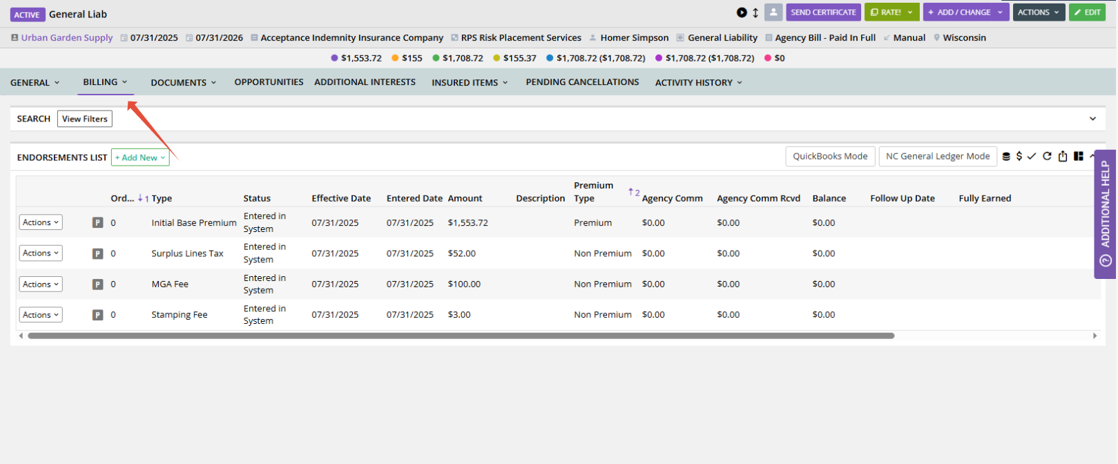
Task: Click the checkmark icon in endorsements toolbar
Action: click(x=1032, y=156)
